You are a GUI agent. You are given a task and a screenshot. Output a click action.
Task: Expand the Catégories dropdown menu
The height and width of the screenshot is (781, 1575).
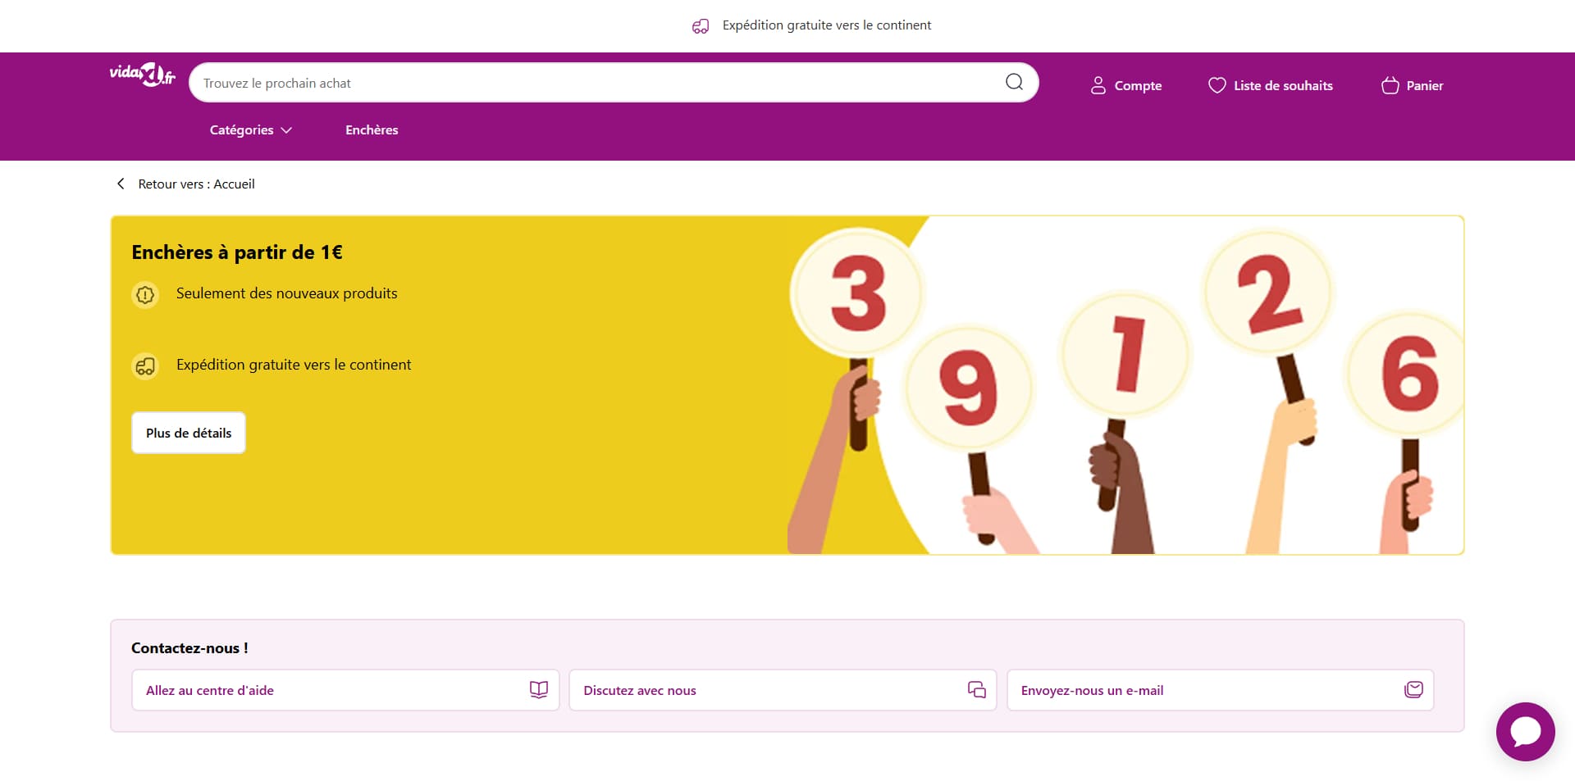point(250,129)
